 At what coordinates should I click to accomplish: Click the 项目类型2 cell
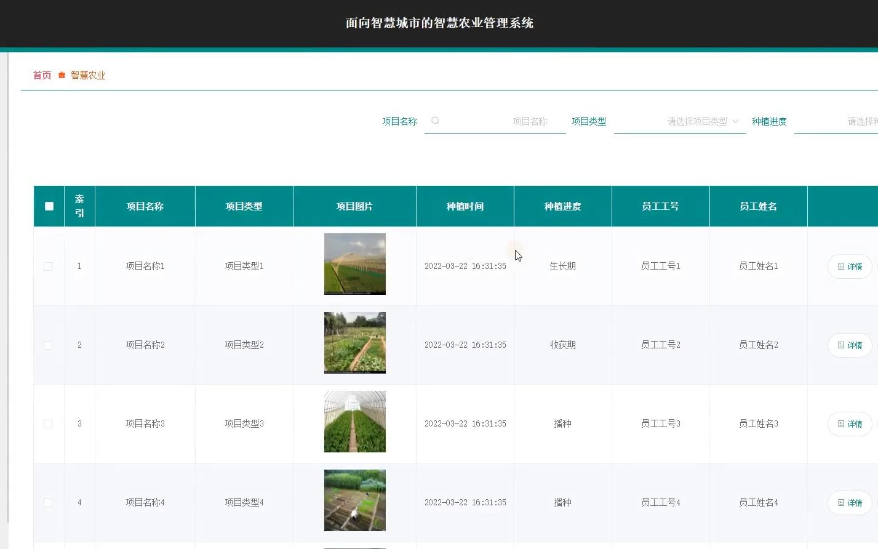(244, 345)
